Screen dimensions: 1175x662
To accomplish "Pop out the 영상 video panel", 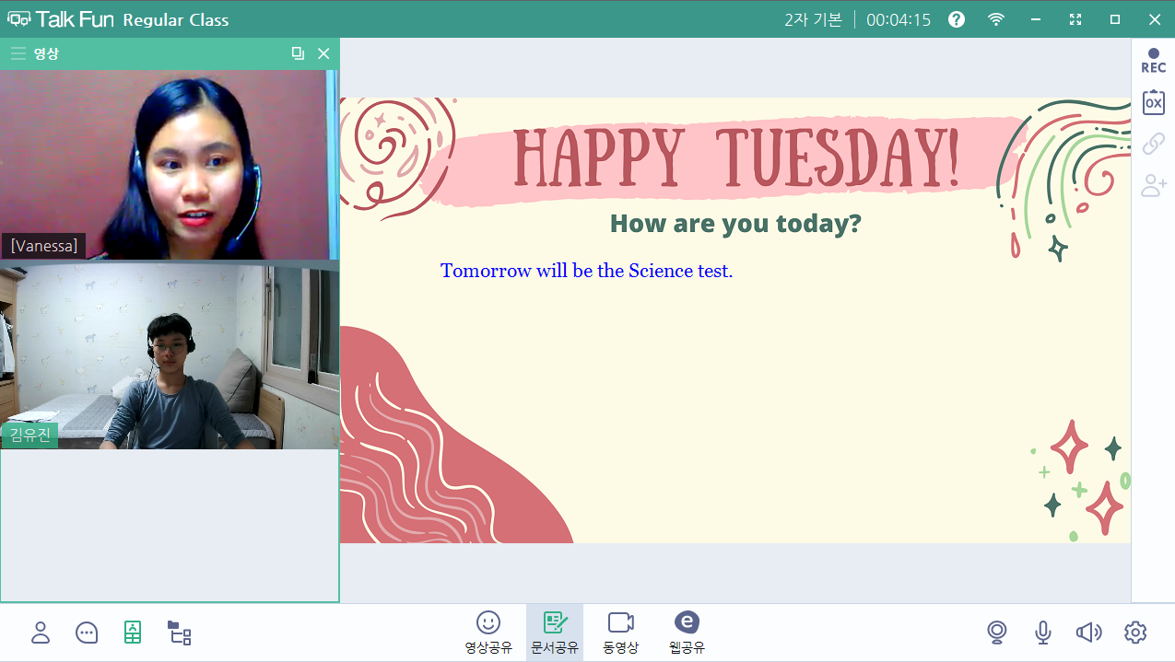I will [298, 53].
